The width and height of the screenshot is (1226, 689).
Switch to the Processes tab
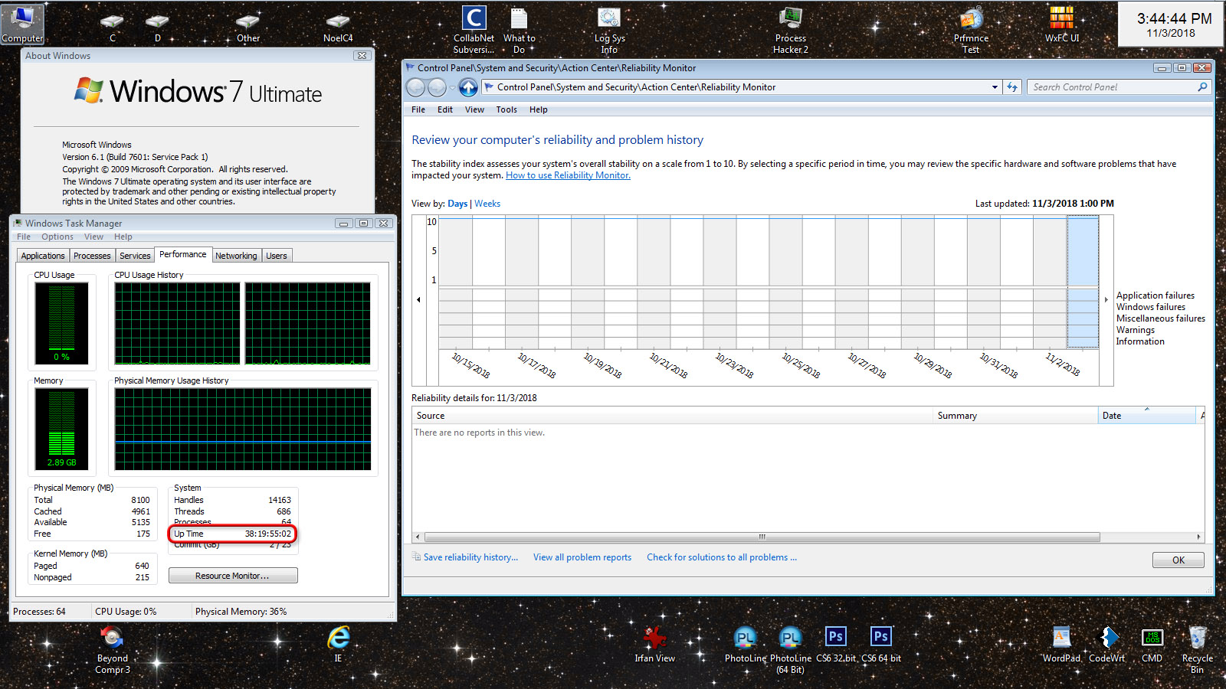click(92, 256)
